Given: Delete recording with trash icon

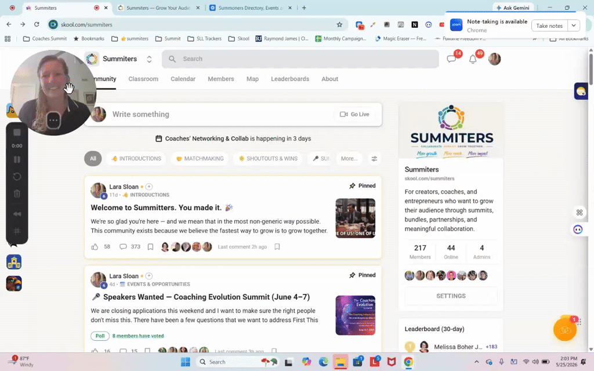Looking at the screenshot, I should click(17, 194).
